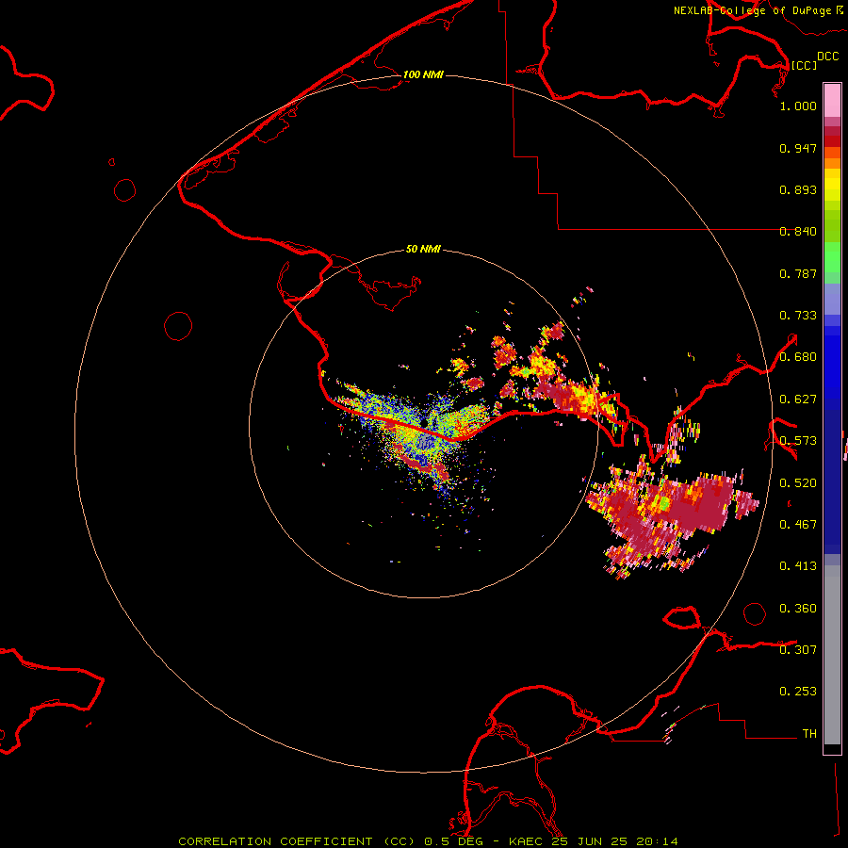Click the 0.573 scale value
Screen dimensions: 848x848
point(798,441)
